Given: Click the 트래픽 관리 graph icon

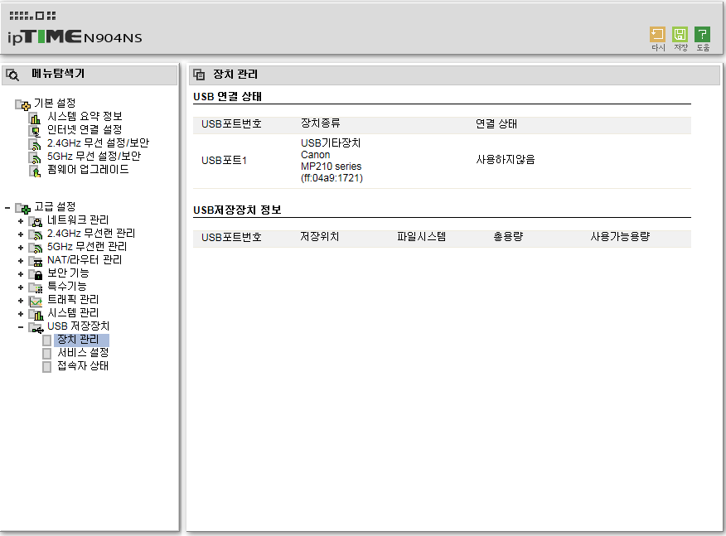Looking at the screenshot, I should point(36,302).
